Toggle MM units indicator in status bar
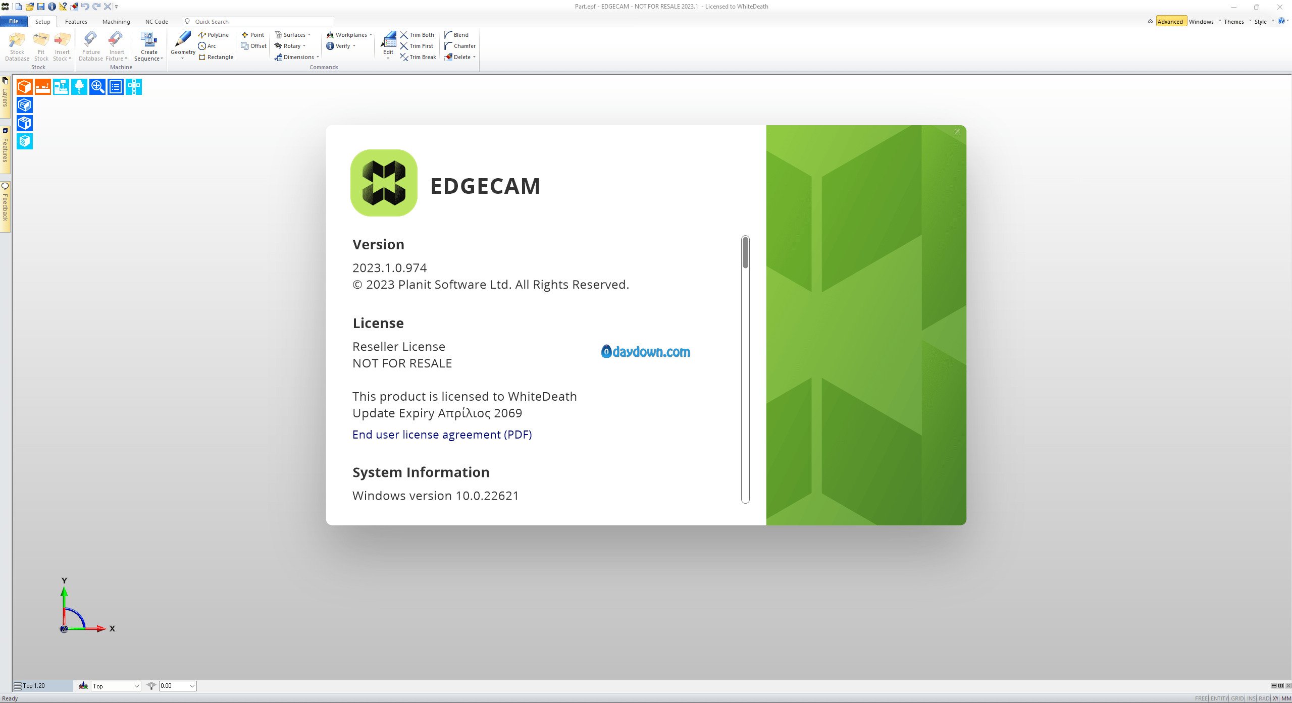 (1286, 698)
